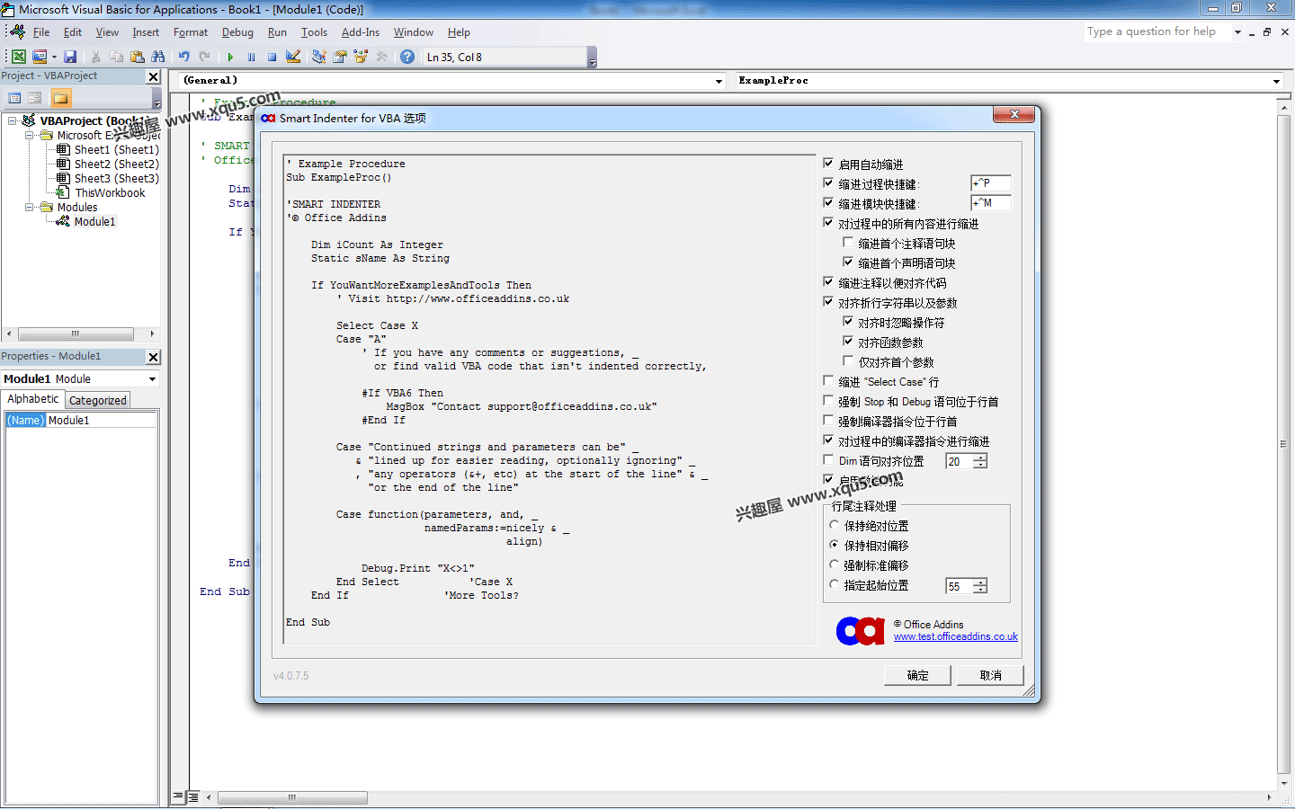Click the Cut scissors icon
The height and width of the screenshot is (809, 1295).
[x=96, y=57]
